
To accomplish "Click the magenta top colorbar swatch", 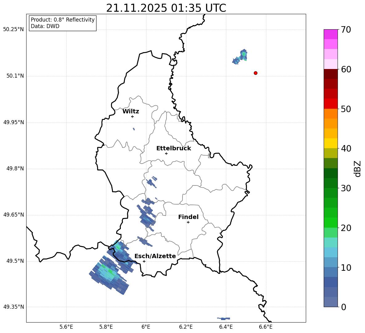I will click(330, 35).
